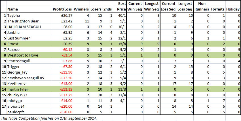Screen dimensions: 241x121
Task: Select Kevtherev's current loss seq value 17
Action: [x=169, y=84]
